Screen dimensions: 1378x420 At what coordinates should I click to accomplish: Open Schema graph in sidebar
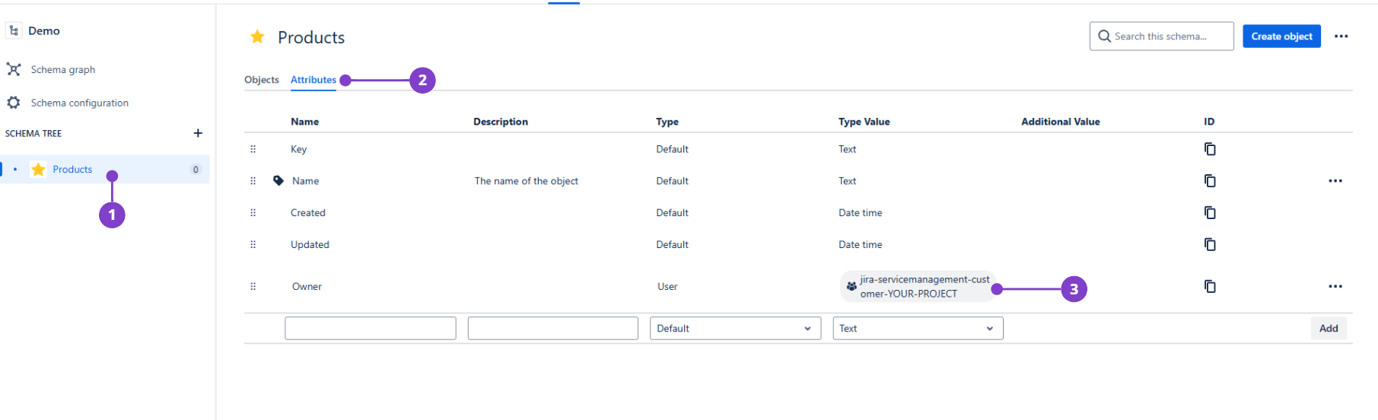[62, 69]
